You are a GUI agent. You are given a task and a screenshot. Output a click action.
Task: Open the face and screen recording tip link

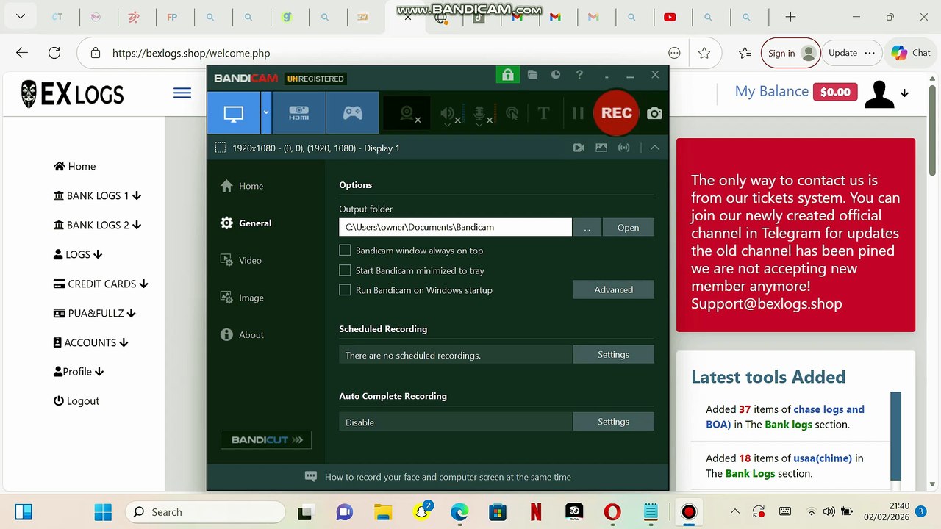pyautogui.click(x=448, y=477)
